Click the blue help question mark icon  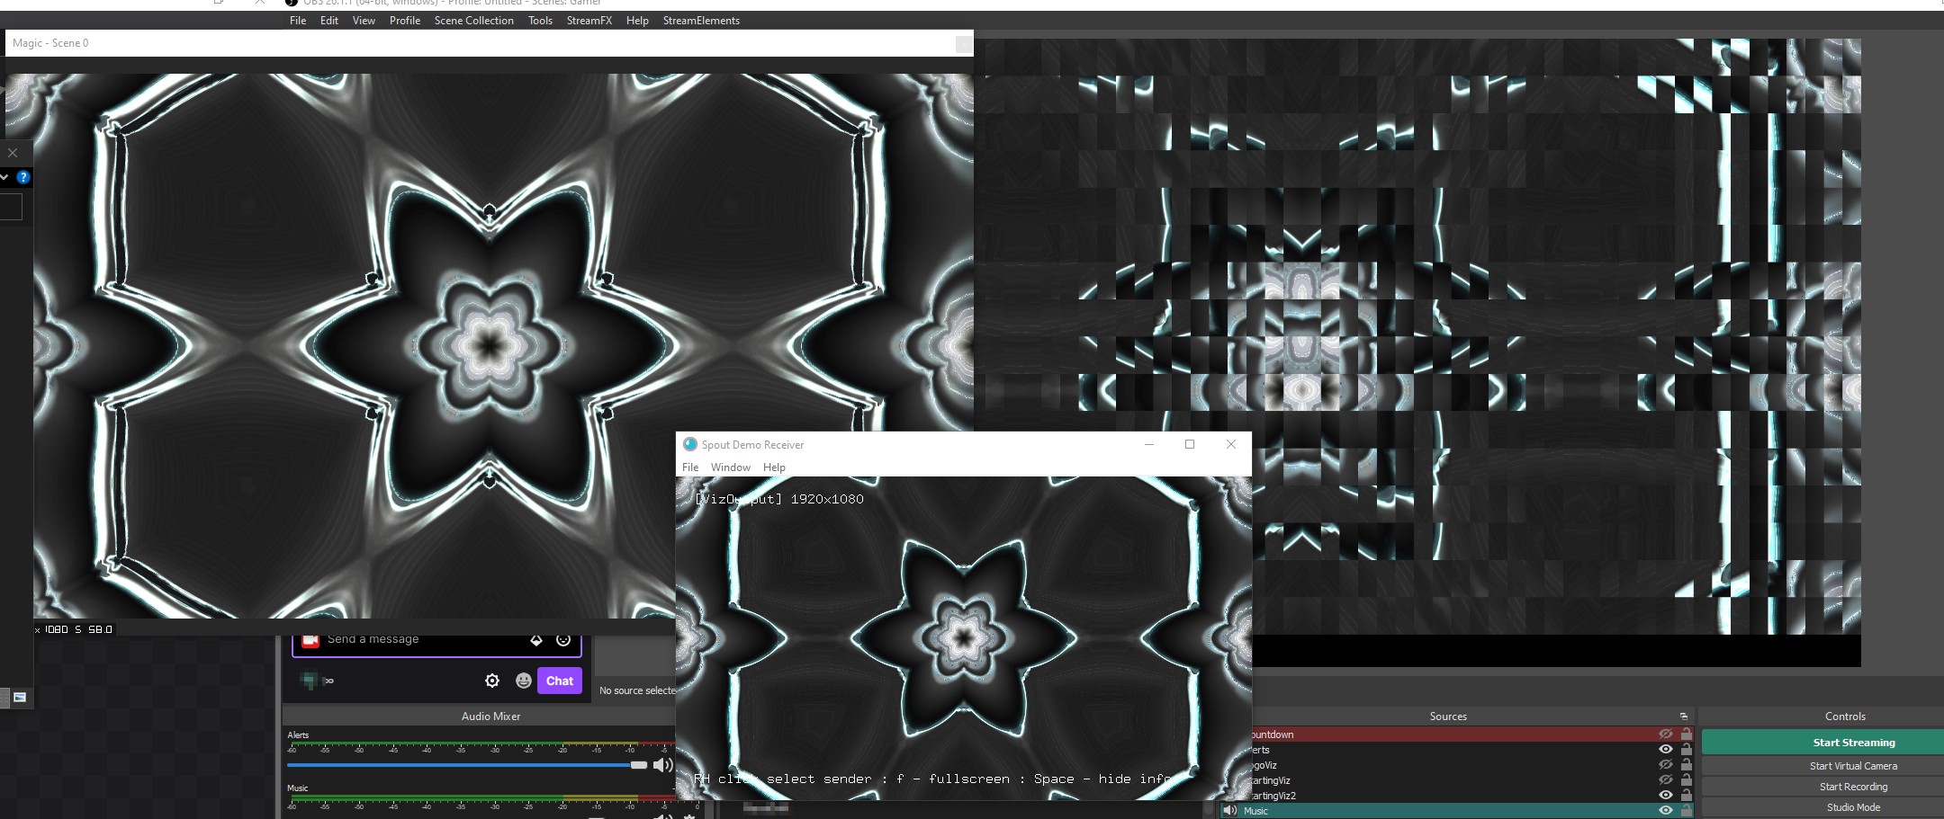(23, 177)
